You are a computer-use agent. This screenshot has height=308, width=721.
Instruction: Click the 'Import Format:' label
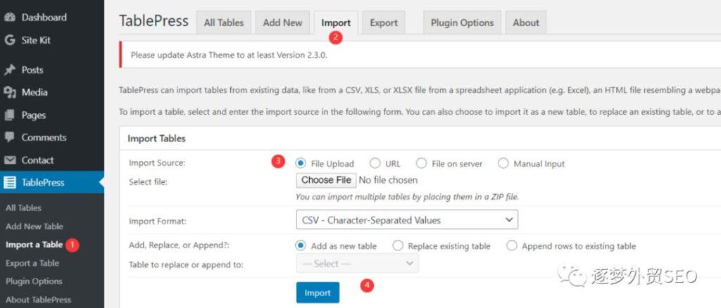(157, 222)
